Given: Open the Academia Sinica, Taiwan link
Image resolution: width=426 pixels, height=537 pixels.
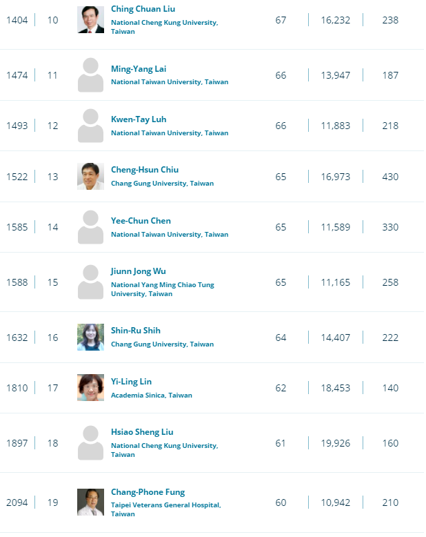Looking at the screenshot, I should 152,396.
